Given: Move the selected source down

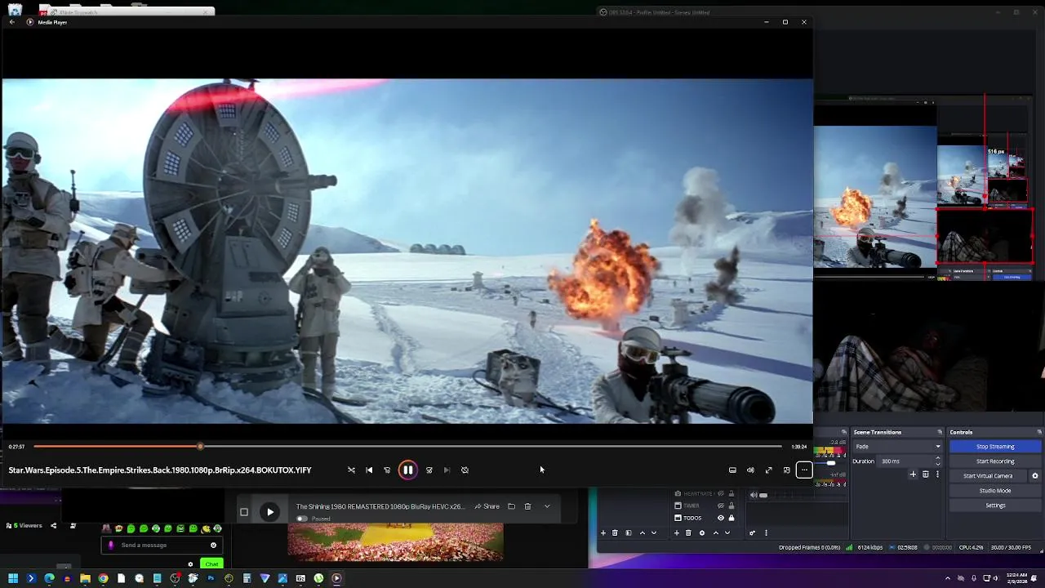Looking at the screenshot, I should pyautogui.click(x=727, y=532).
